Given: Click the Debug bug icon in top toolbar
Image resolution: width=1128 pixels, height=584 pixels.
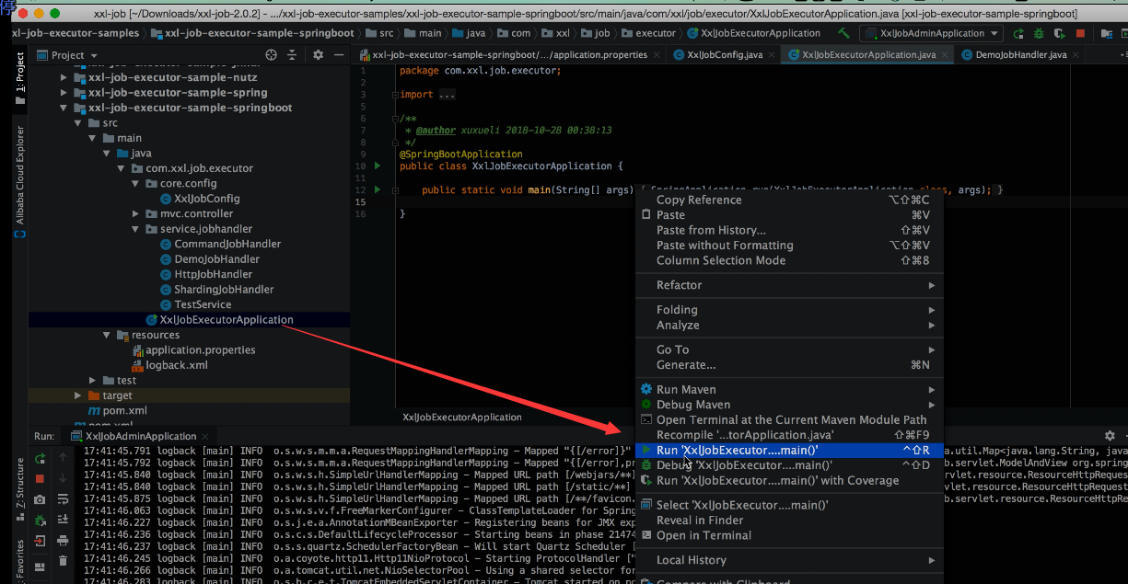Looking at the screenshot, I should click(1039, 33).
